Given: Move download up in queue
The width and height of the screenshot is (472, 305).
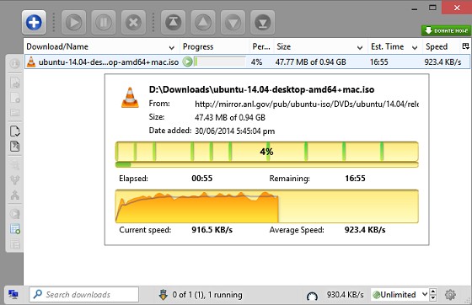Looking at the screenshot, I should (x=203, y=22).
